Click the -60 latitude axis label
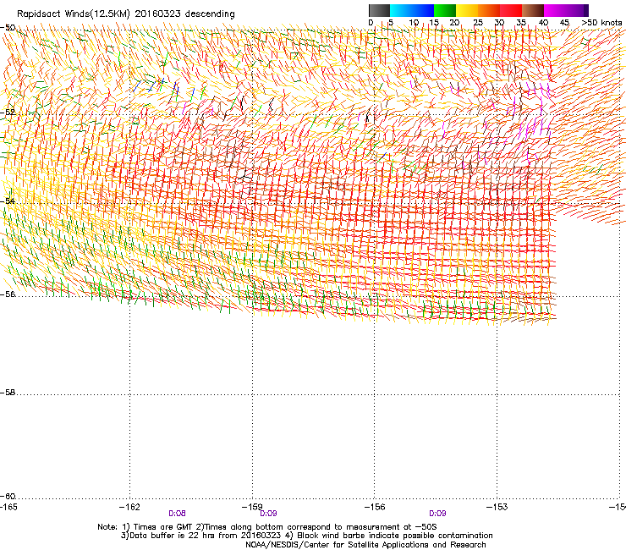626x550 pixels. pos(8,496)
